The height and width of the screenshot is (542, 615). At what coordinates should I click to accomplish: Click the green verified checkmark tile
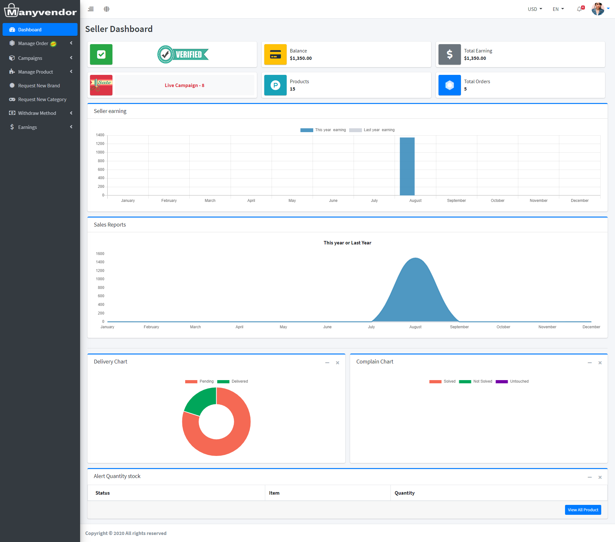[x=101, y=54]
